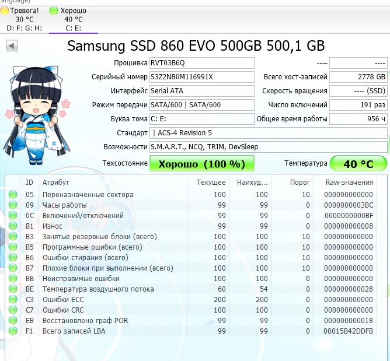Click green status dot of row B5
Image resolution: width=390 pixels, height=361 pixels.
[x=13, y=247]
